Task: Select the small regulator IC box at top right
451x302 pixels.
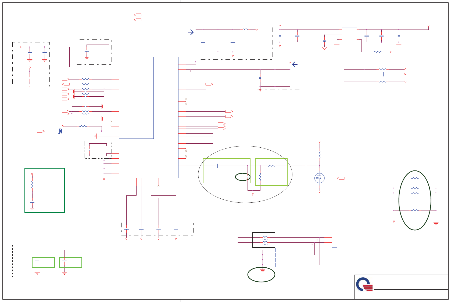Action: tap(349, 35)
